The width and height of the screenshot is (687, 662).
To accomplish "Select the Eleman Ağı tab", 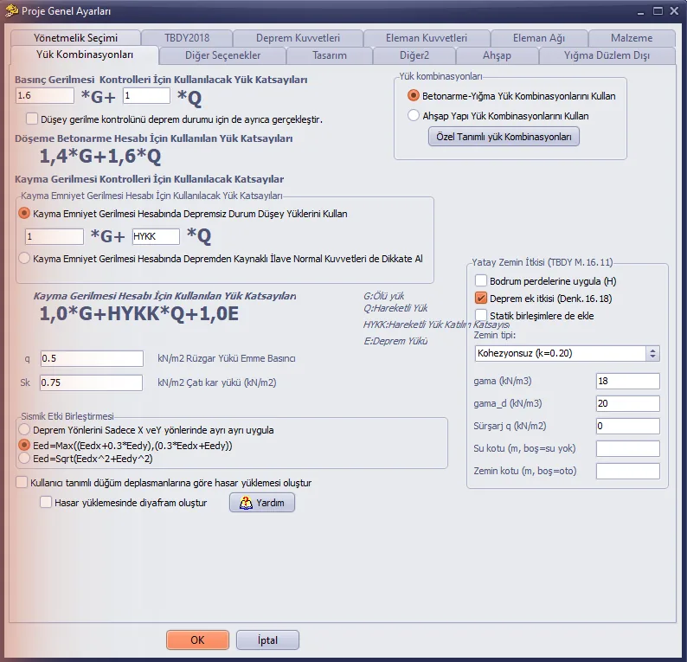I will pyautogui.click(x=539, y=38).
